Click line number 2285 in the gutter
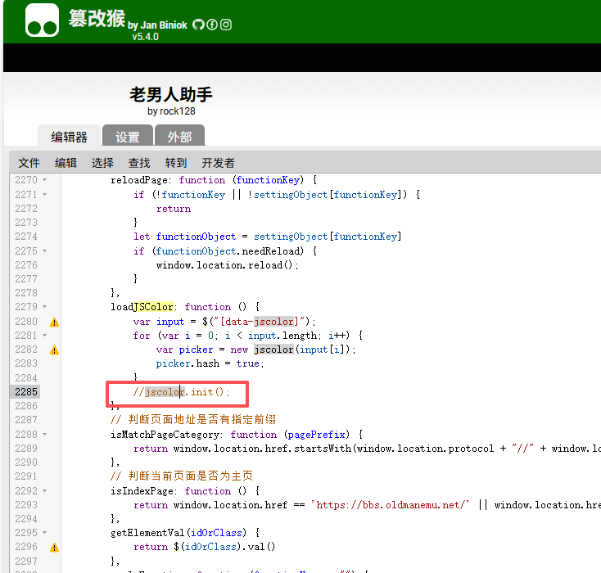Viewport: 601px width, 573px height. click(x=26, y=392)
